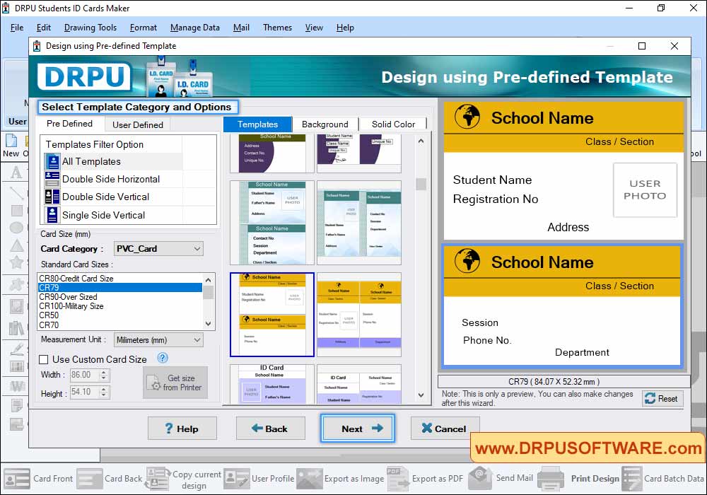This screenshot has width=707, height=495.
Task: Open the Drawing Tools menu
Action: [x=90, y=28]
